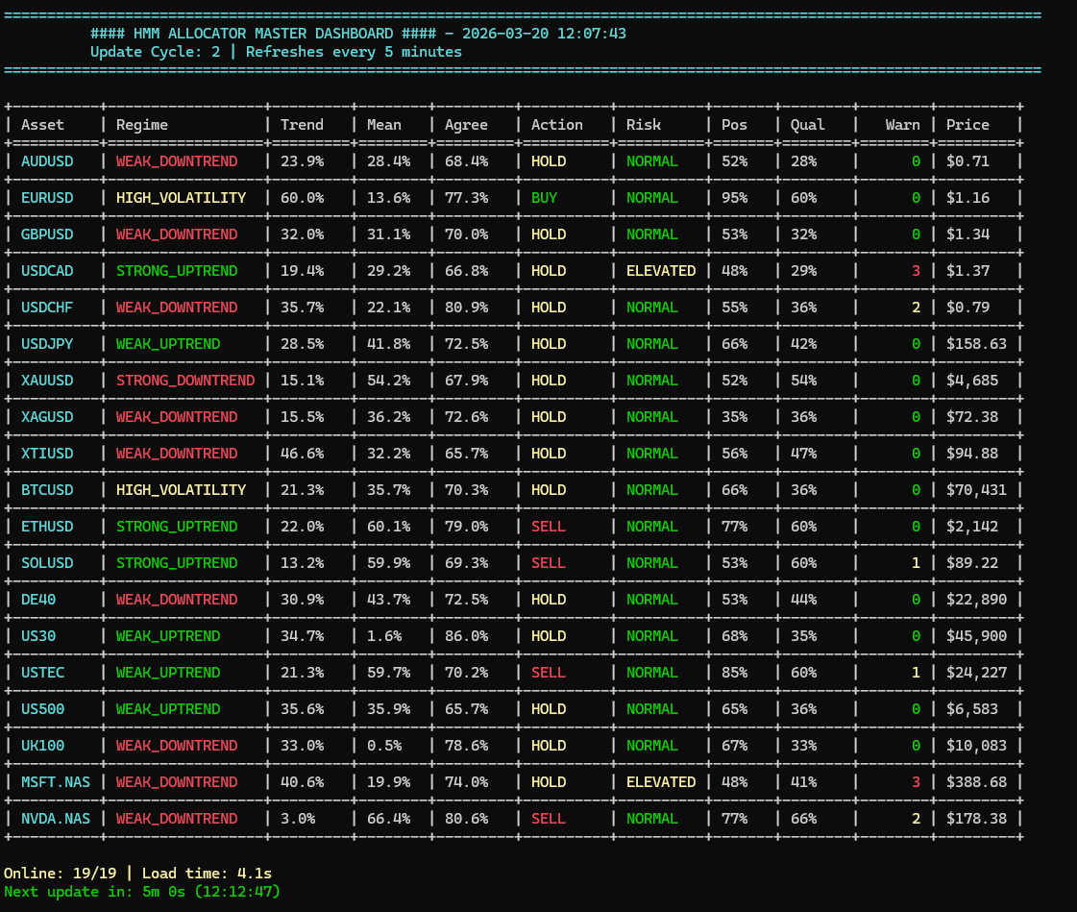Click the SELL action in ETHUSD row
Viewport: 1077px width, 912px height.
tap(549, 527)
